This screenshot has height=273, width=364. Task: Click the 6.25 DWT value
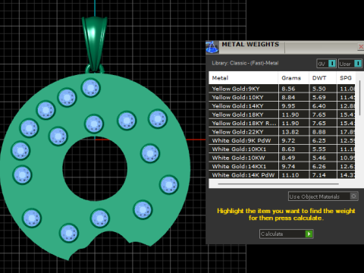coord(319,140)
